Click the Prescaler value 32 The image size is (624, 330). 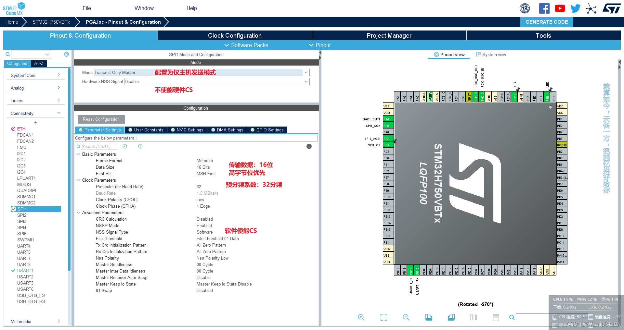pyautogui.click(x=199, y=187)
